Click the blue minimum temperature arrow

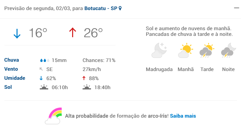(17, 33)
